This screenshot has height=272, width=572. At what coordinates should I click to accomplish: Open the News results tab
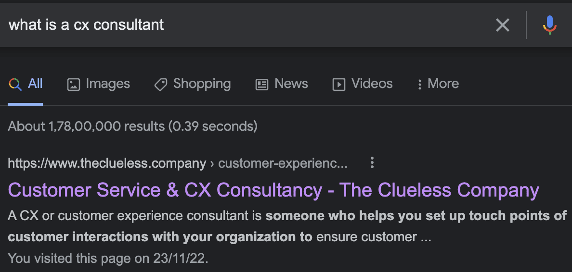[x=291, y=84]
